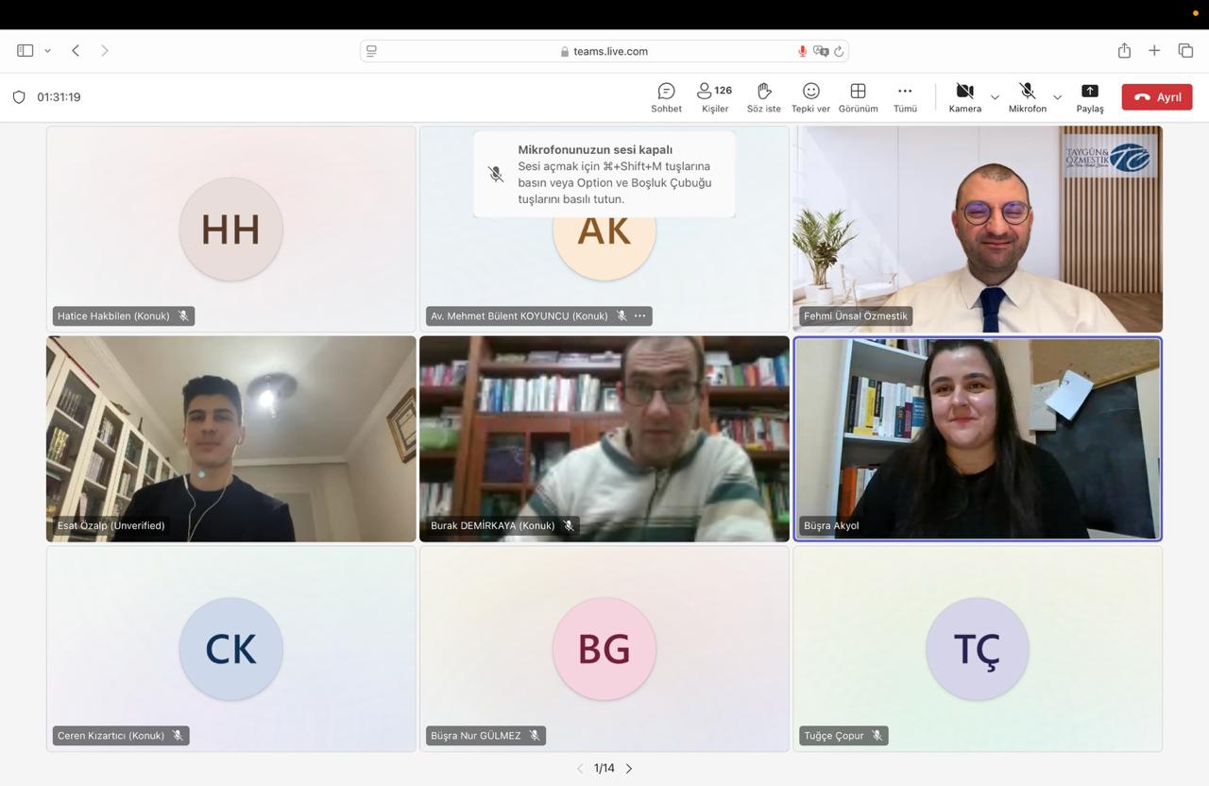Open options for Mehmet Bülent KOYUNCU tile
This screenshot has width=1209, height=786.
click(640, 316)
